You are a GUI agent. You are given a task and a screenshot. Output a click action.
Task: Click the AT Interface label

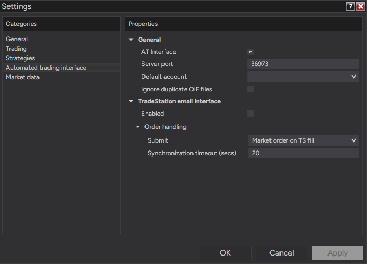pos(159,52)
